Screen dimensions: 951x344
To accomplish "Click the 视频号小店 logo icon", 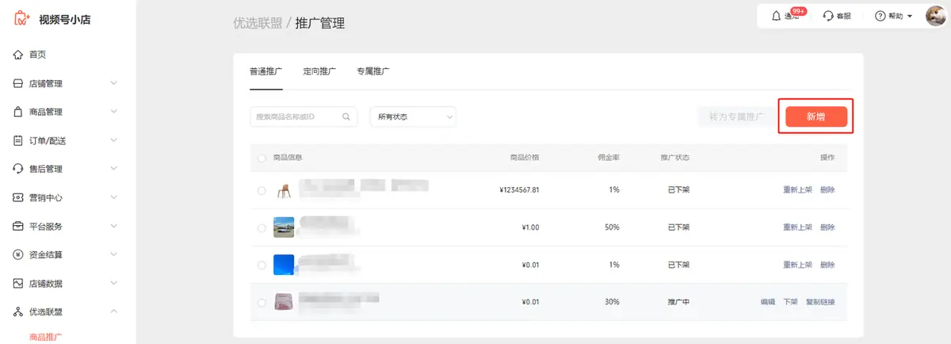I will coord(21,18).
